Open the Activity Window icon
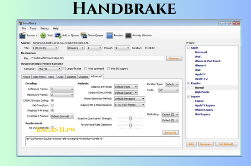251x166 pixels. (x=128, y=36)
